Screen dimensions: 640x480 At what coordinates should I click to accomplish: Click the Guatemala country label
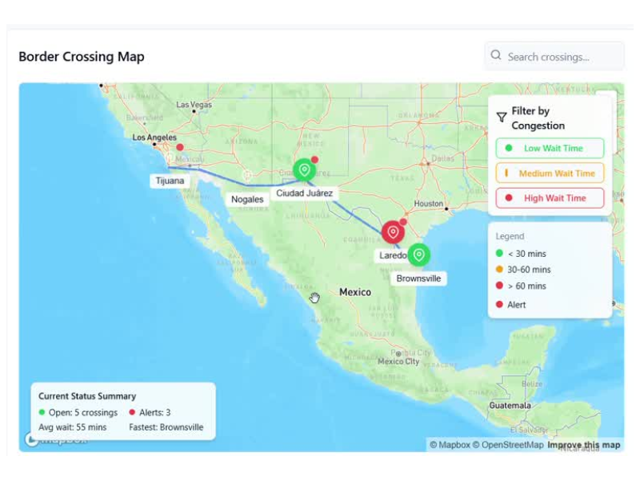coord(510,406)
